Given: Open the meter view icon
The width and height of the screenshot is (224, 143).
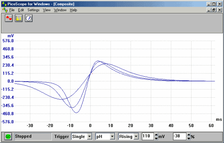Looking at the screenshot, I should (29, 18).
